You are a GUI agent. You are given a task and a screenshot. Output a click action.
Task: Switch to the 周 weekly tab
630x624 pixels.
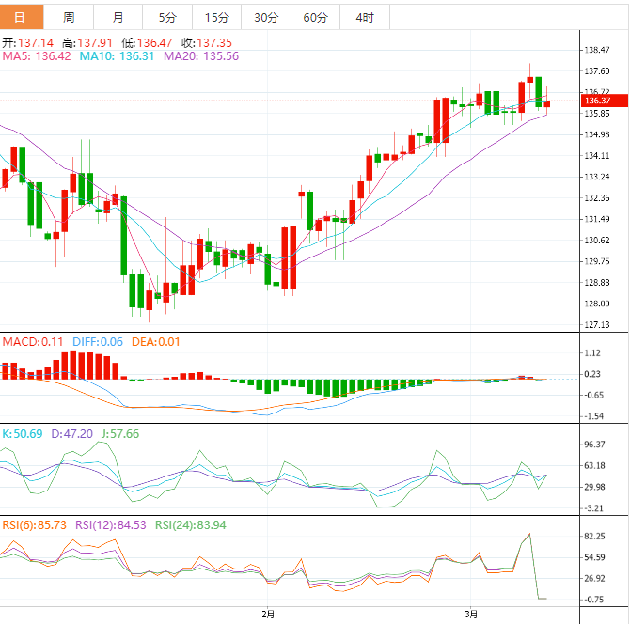coord(69,17)
